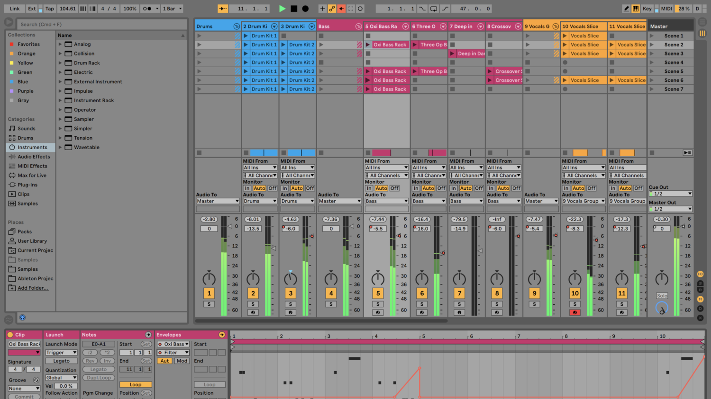This screenshot has width=711, height=399.
Task: Click the Arrangement Record button
Action: click(305, 9)
